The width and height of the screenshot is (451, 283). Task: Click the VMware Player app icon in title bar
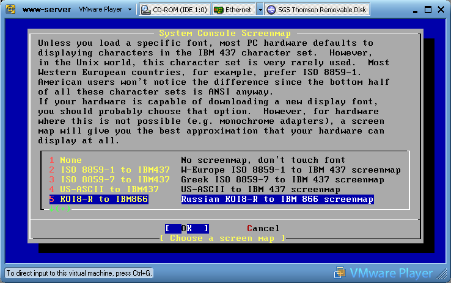[x=10, y=9]
